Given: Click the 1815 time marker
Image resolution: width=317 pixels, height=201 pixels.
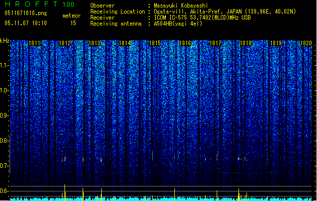Looking at the screenshot, I should click(155, 43).
